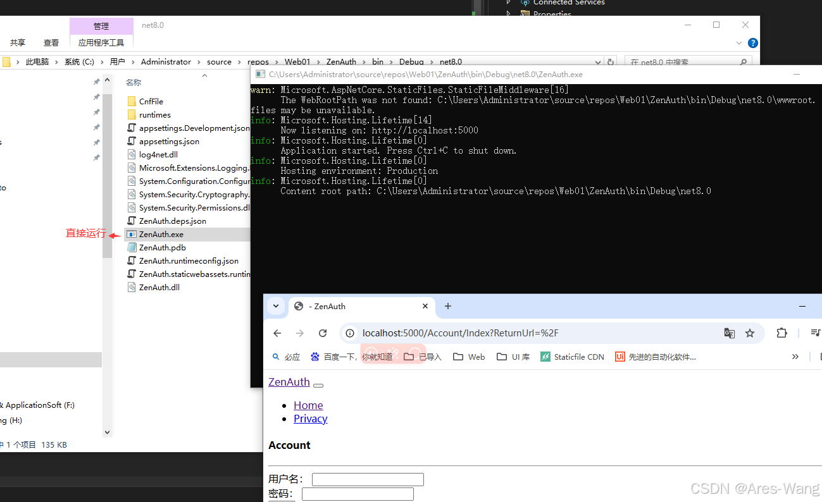Image resolution: width=822 pixels, height=502 pixels.
Task: Sort files by the 名称 column header
Action: 134,83
